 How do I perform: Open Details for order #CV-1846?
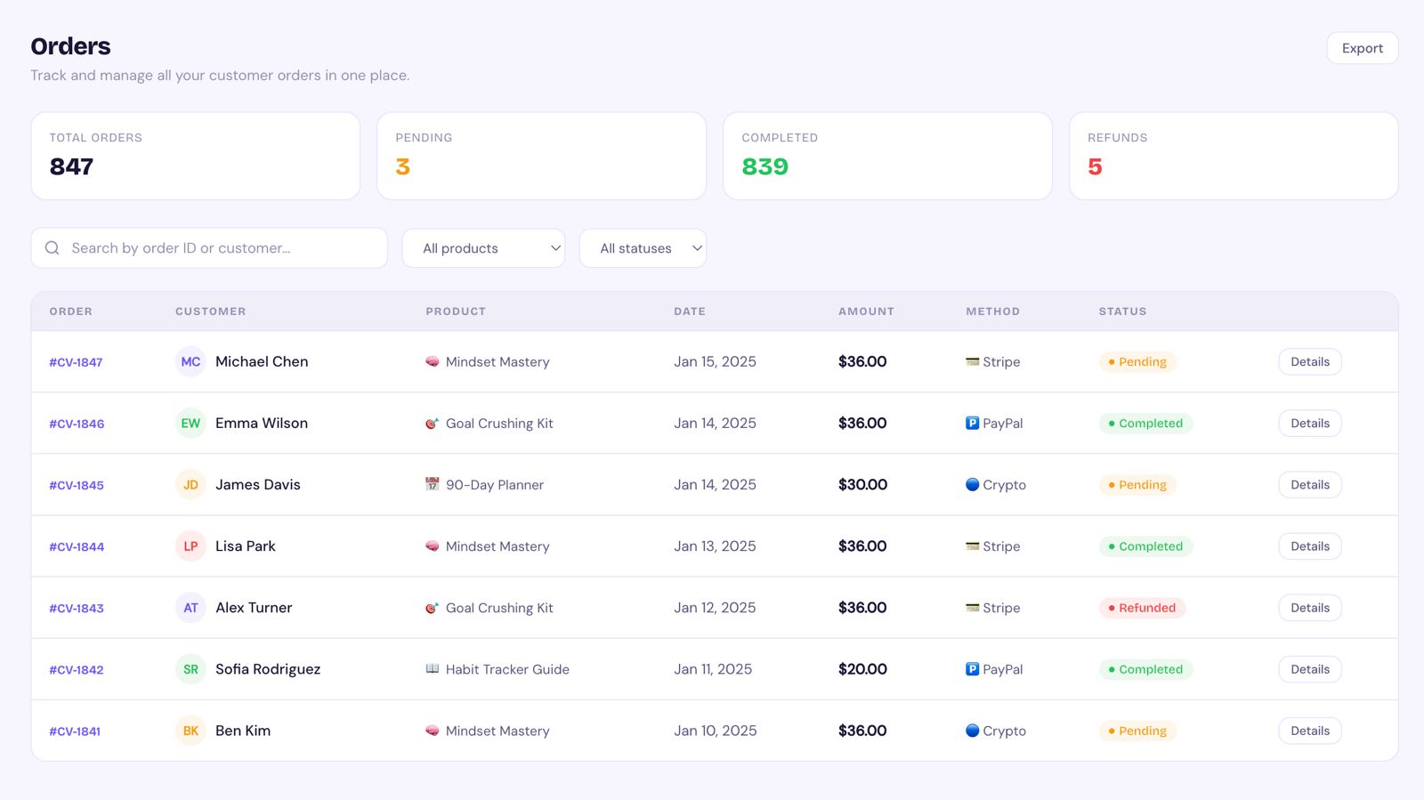click(1310, 424)
